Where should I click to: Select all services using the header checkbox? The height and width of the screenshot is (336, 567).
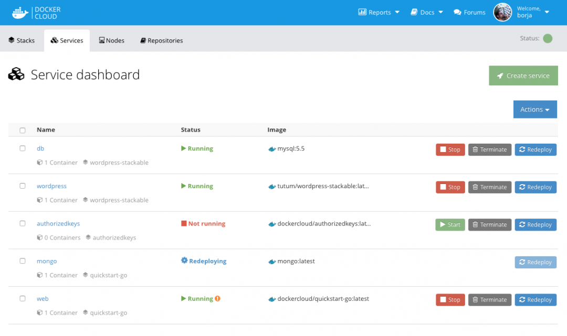tap(23, 129)
